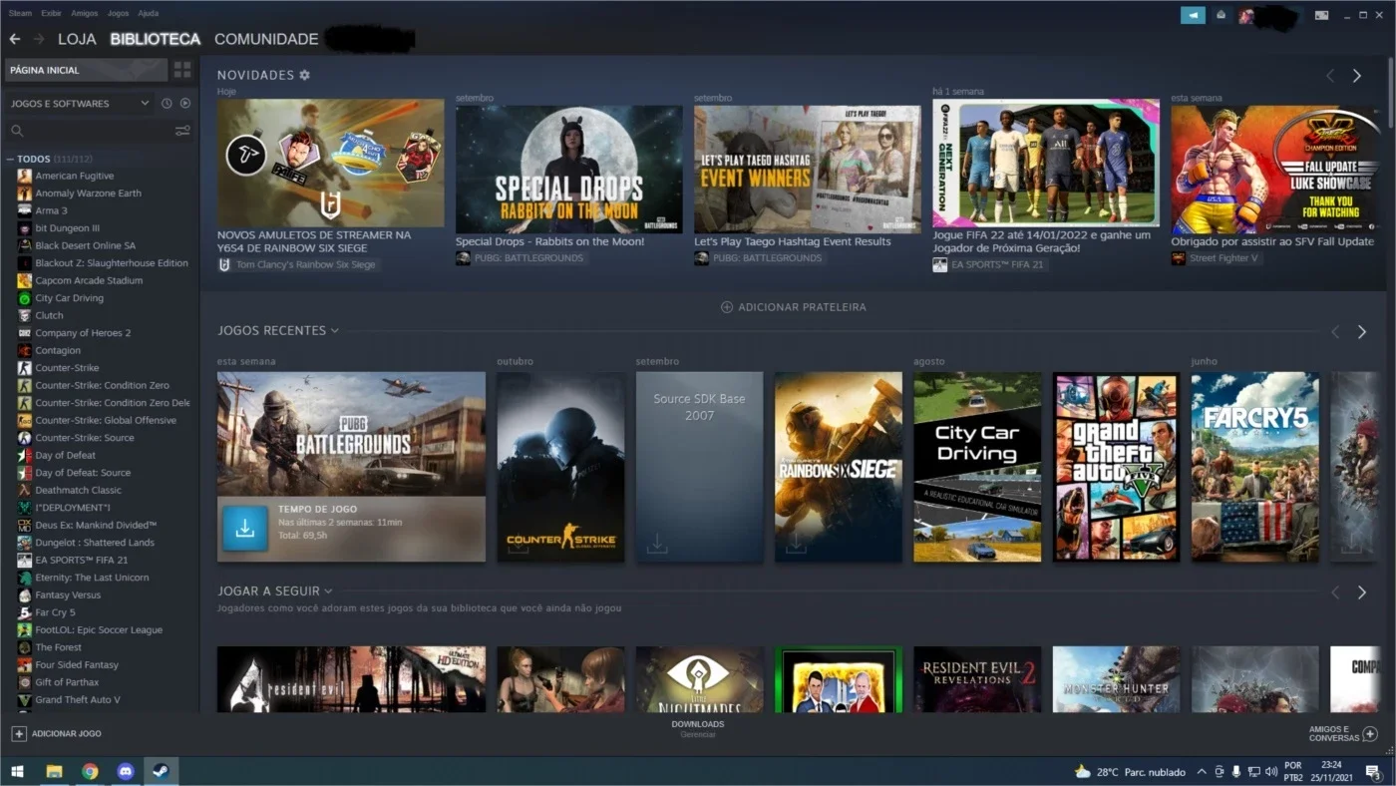Select the BIBLIOTECA tab
1396x786 pixels.
156,39
